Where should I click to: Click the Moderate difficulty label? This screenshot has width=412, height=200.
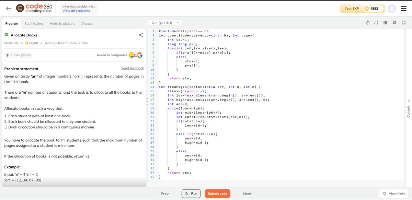point(11,43)
